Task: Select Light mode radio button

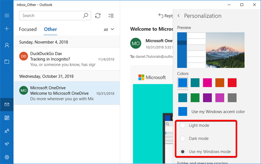Action: click(182, 125)
